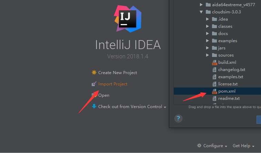The image size is (261, 153).
Task: Click the Check out from Version Control icon
Action: [94, 106]
